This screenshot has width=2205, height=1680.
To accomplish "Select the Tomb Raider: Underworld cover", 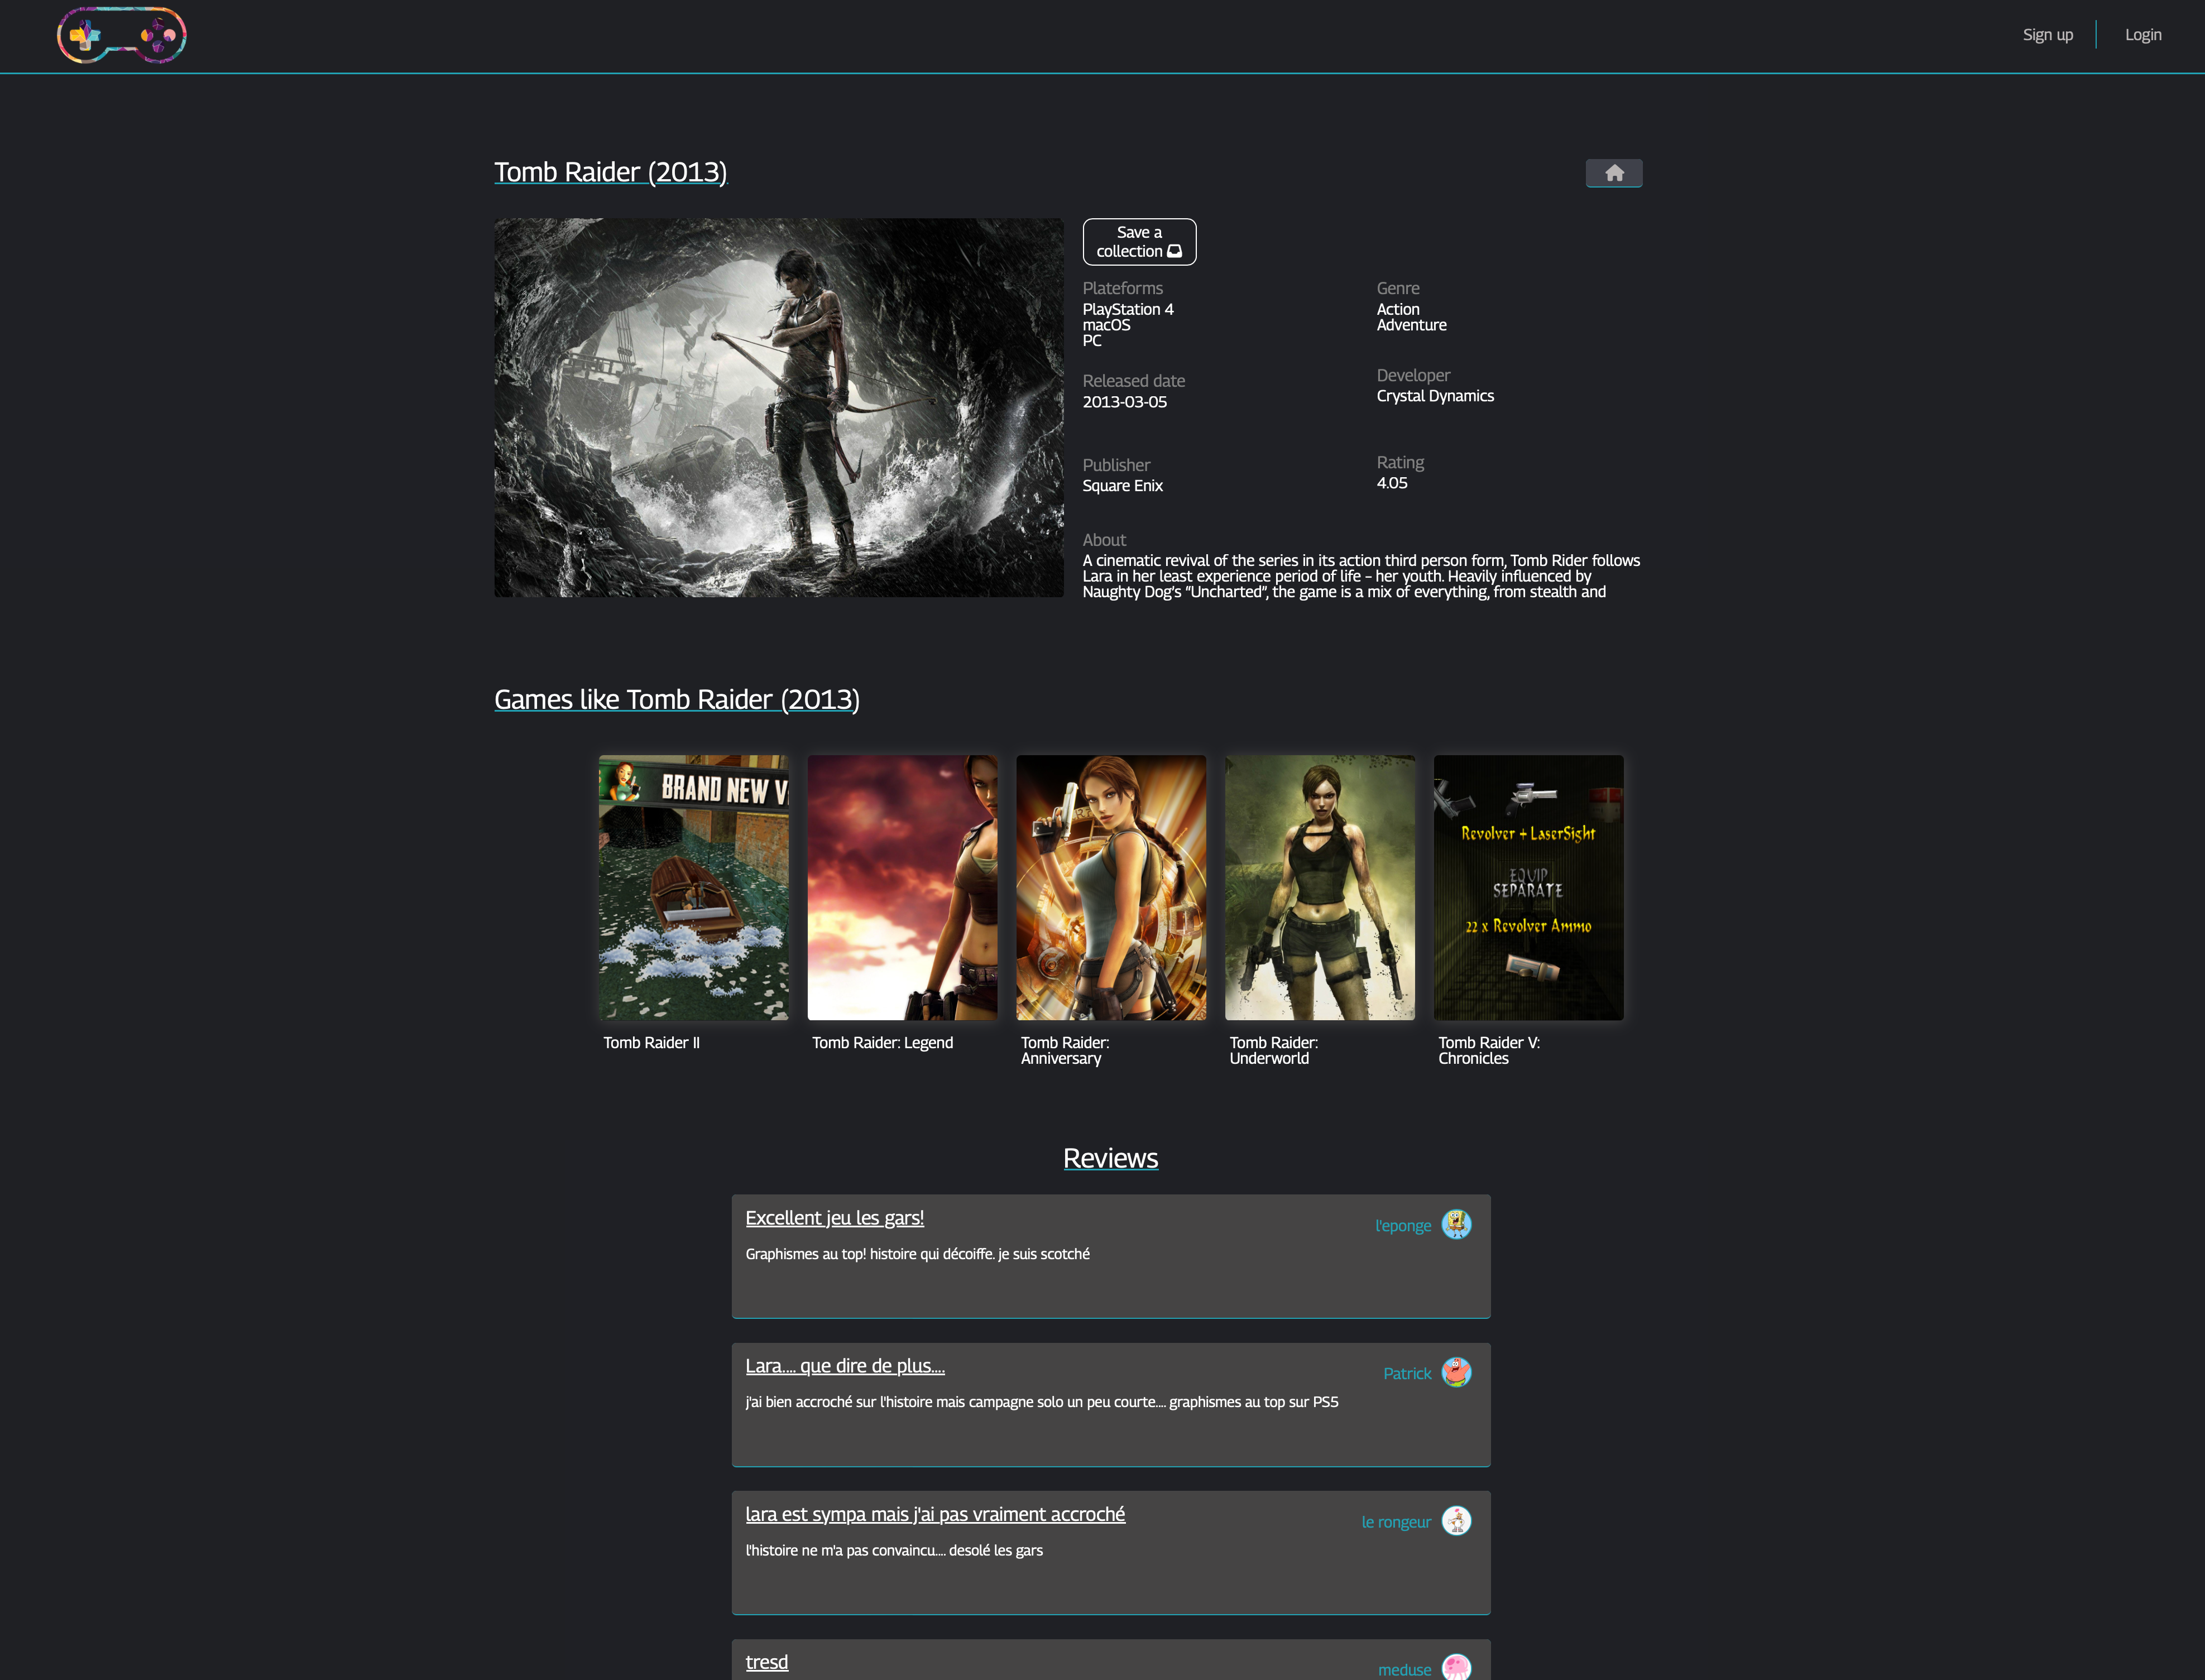I will point(1319,888).
